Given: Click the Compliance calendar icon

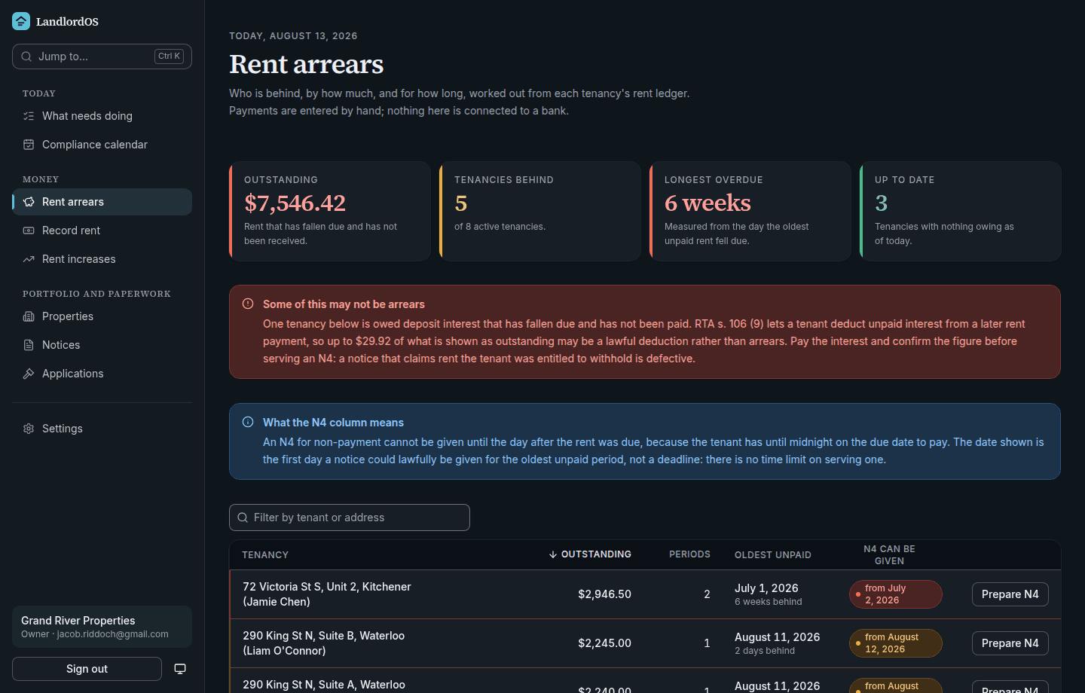Looking at the screenshot, I should click(29, 145).
